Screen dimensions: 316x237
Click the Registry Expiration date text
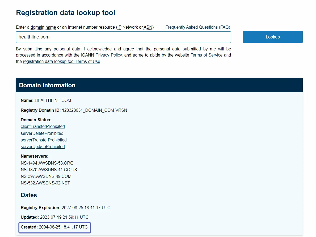(x=65, y=208)
